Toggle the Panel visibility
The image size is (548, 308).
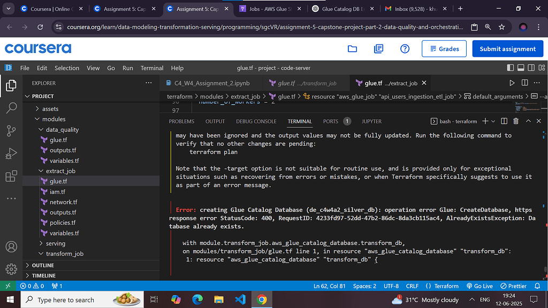click(520, 67)
